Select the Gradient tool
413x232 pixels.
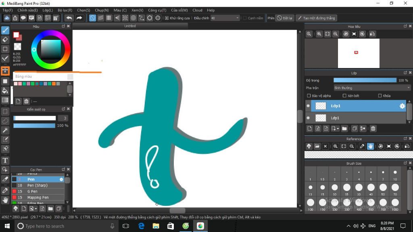coord(5,100)
